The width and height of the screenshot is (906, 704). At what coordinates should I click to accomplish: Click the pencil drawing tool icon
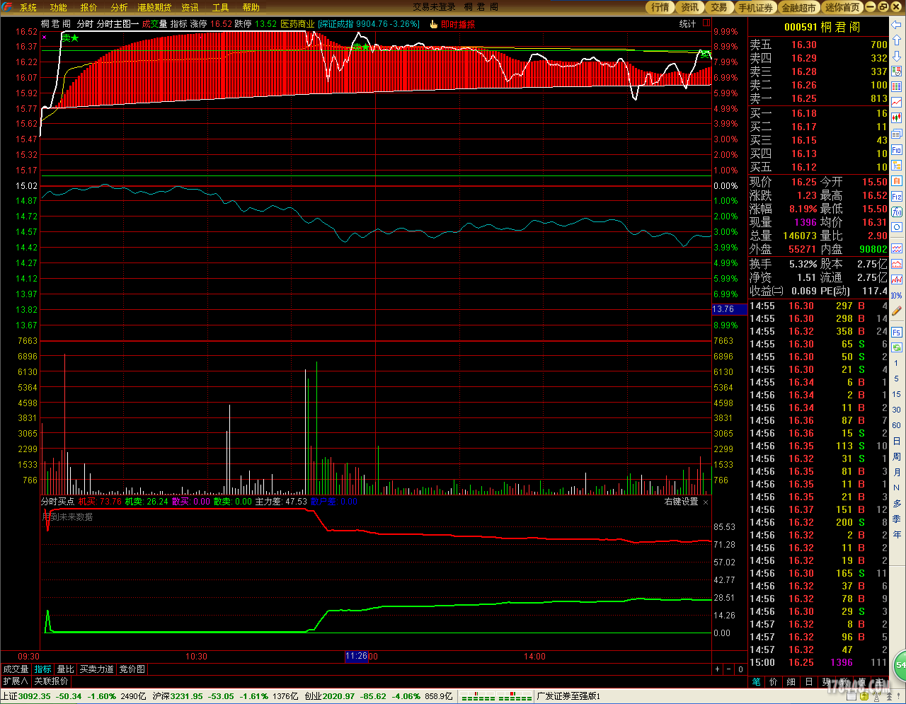point(897,311)
